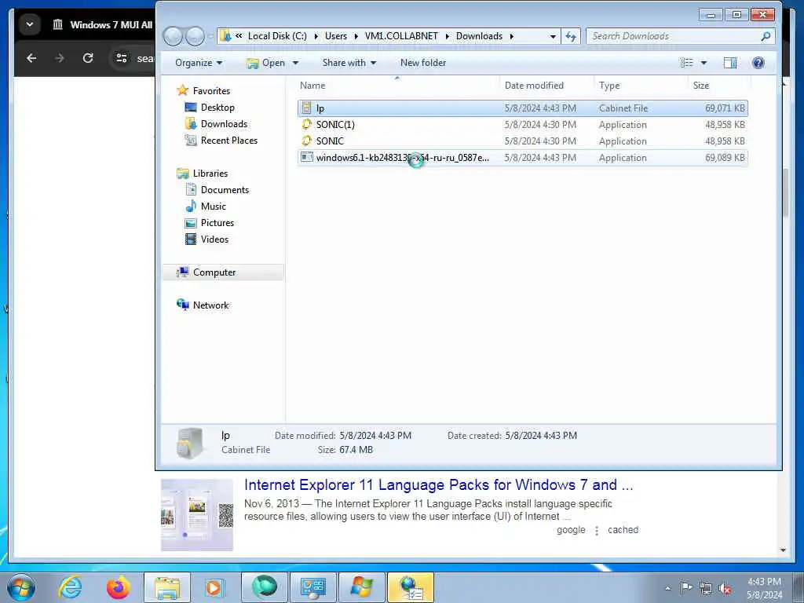804x603 pixels.
Task: Open the control panel taskbar icon
Action: pos(312,587)
